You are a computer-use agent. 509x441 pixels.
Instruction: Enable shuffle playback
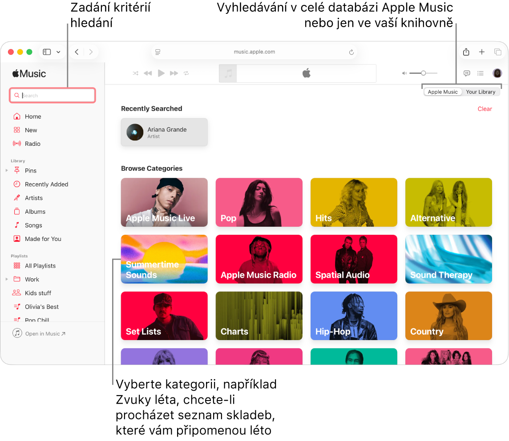[x=135, y=73]
